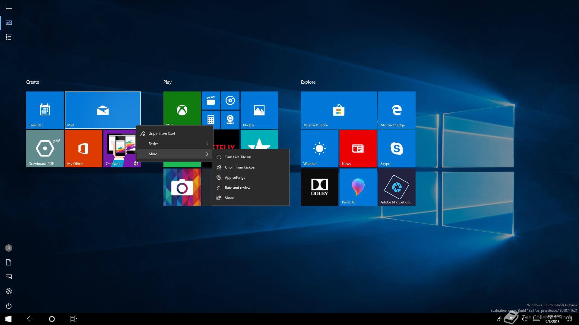The height and width of the screenshot is (325, 579).
Task: Open the Weather tile
Action: [x=319, y=149]
